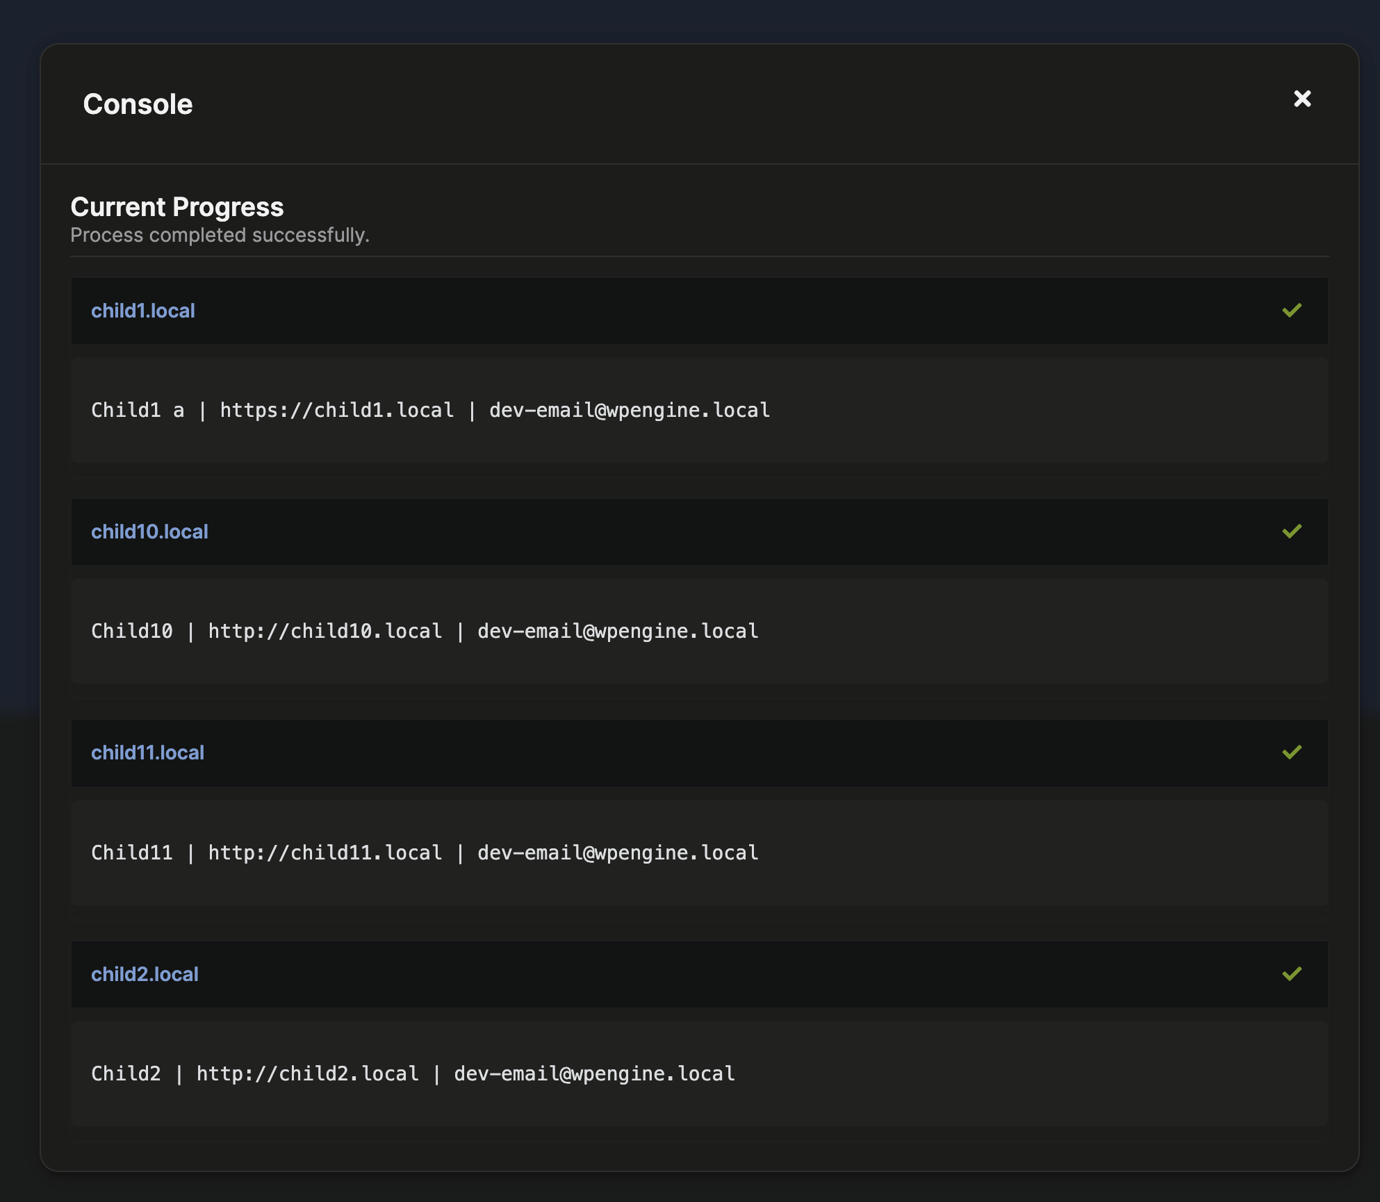This screenshot has width=1380, height=1202.
Task: Click the Console dialog title
Action: coord(138,104)
